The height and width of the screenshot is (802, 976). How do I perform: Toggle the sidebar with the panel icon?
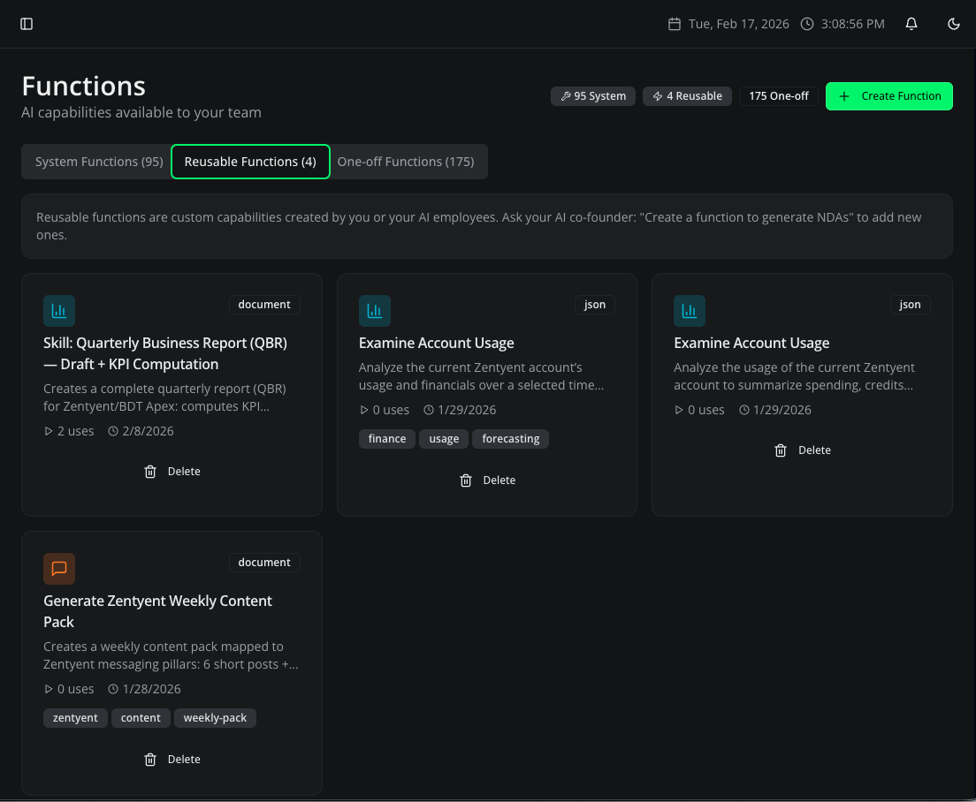point(27,24)
